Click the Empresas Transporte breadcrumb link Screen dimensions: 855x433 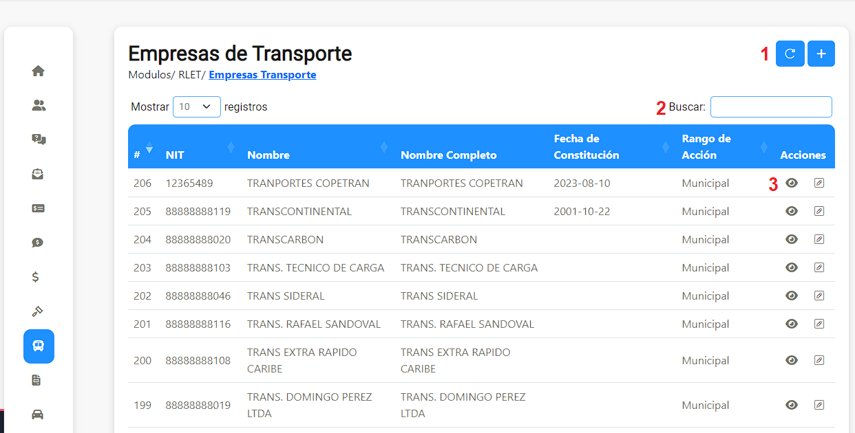click(262, 75)
